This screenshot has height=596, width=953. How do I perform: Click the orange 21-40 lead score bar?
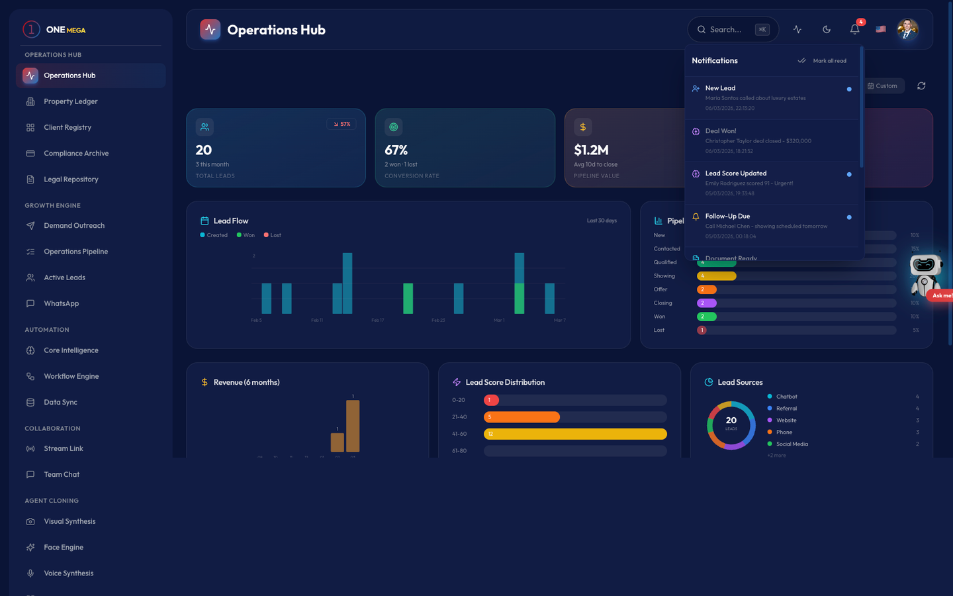pos(522,417)
